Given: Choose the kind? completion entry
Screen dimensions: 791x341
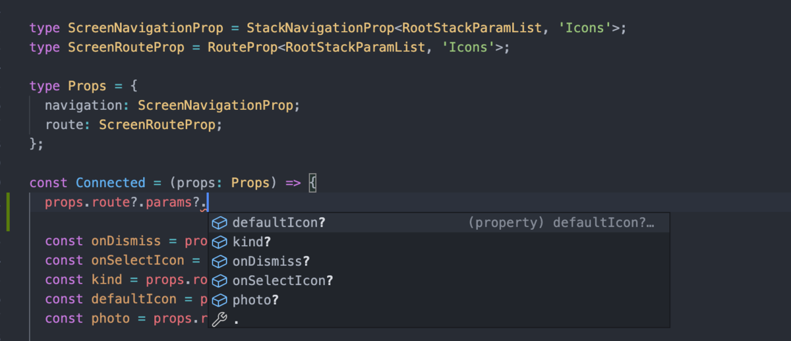Looking at the screenshot, I should (x=439, y=242).
